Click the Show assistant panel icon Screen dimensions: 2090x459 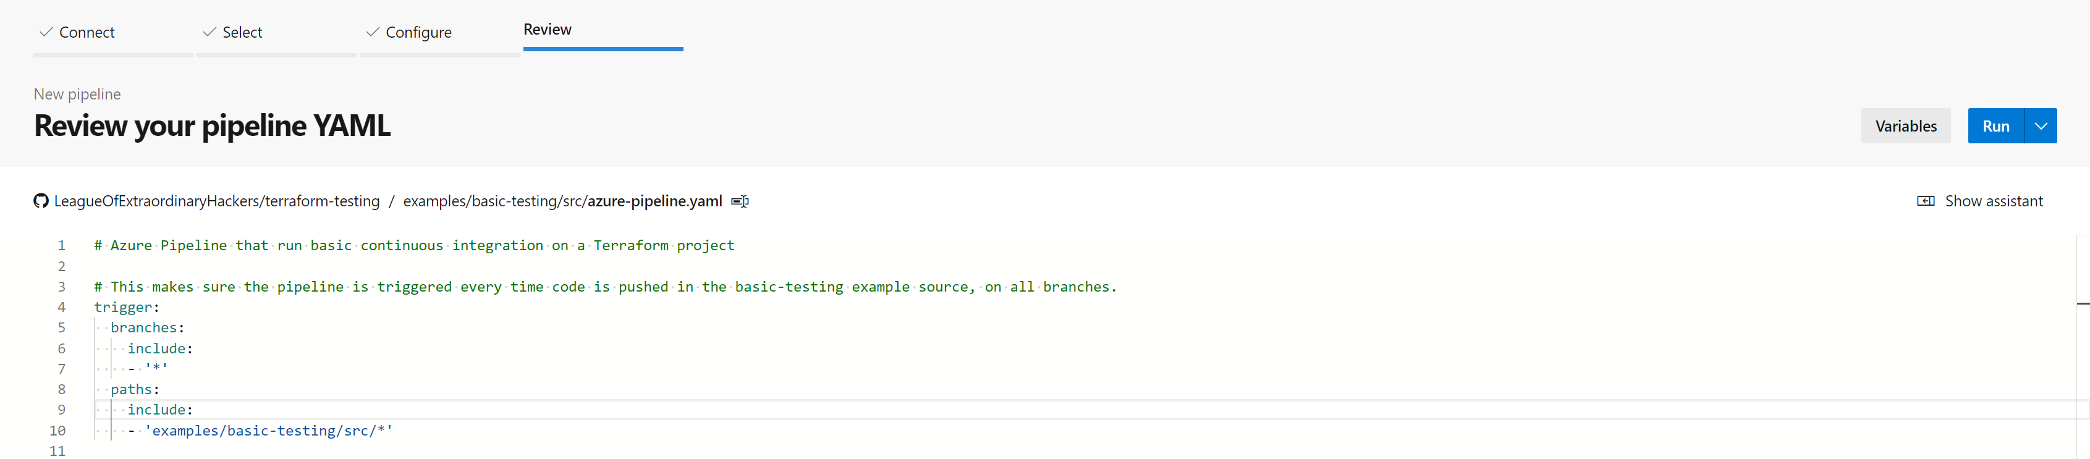click(1925, 201)
